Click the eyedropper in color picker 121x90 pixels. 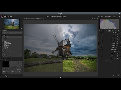[20, 62]
